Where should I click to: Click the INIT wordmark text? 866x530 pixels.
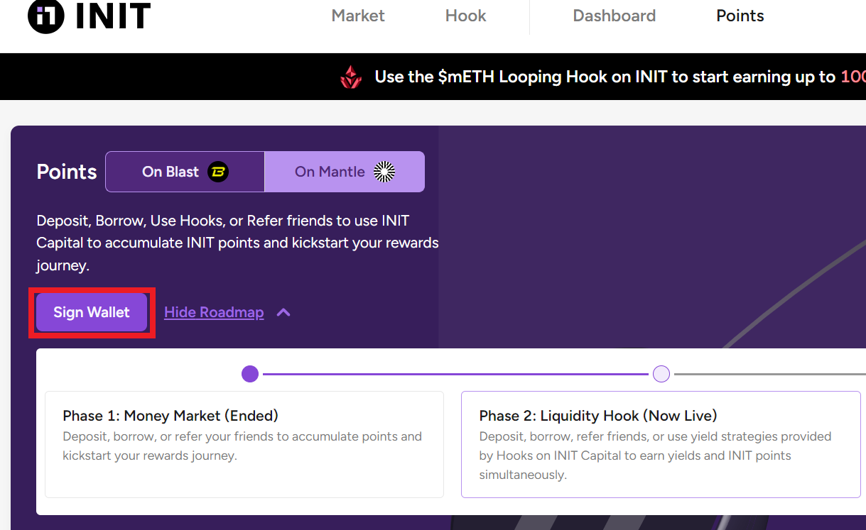click(x=114, y=16)
